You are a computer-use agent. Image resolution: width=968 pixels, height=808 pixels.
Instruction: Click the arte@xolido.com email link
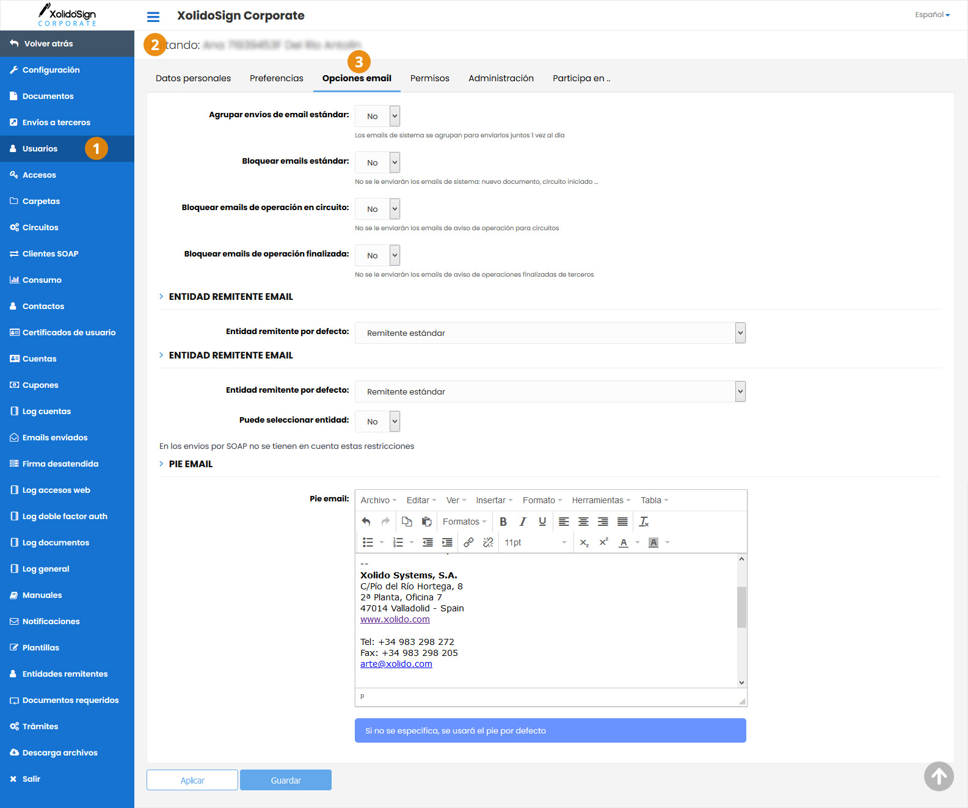396,664
